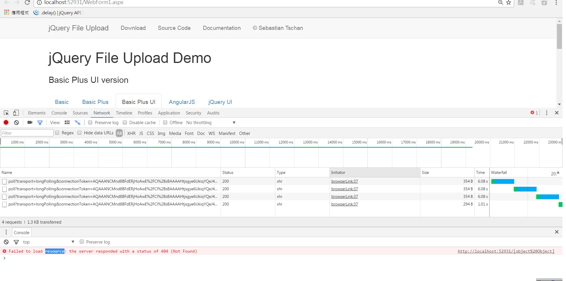Select the All request type filter
This screenshot has height=281, width=566.
click(119, 133)
